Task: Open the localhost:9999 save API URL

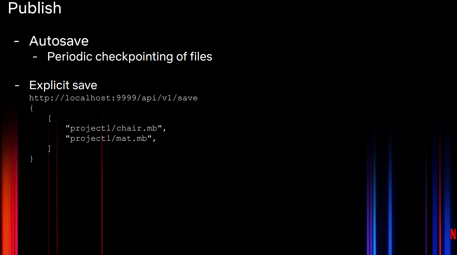Action: [x=113, y=98]
